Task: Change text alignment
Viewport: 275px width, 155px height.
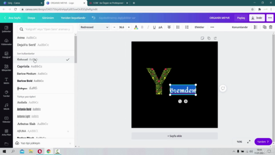Action: tap(169, 27)
